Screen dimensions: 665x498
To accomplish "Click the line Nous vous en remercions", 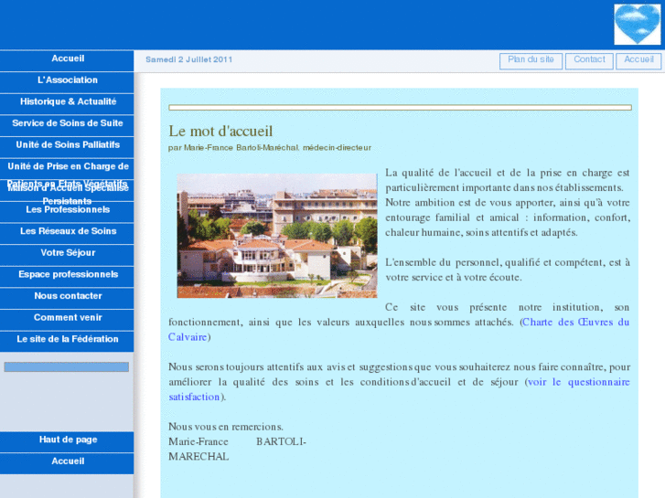I will coord(226,427).
